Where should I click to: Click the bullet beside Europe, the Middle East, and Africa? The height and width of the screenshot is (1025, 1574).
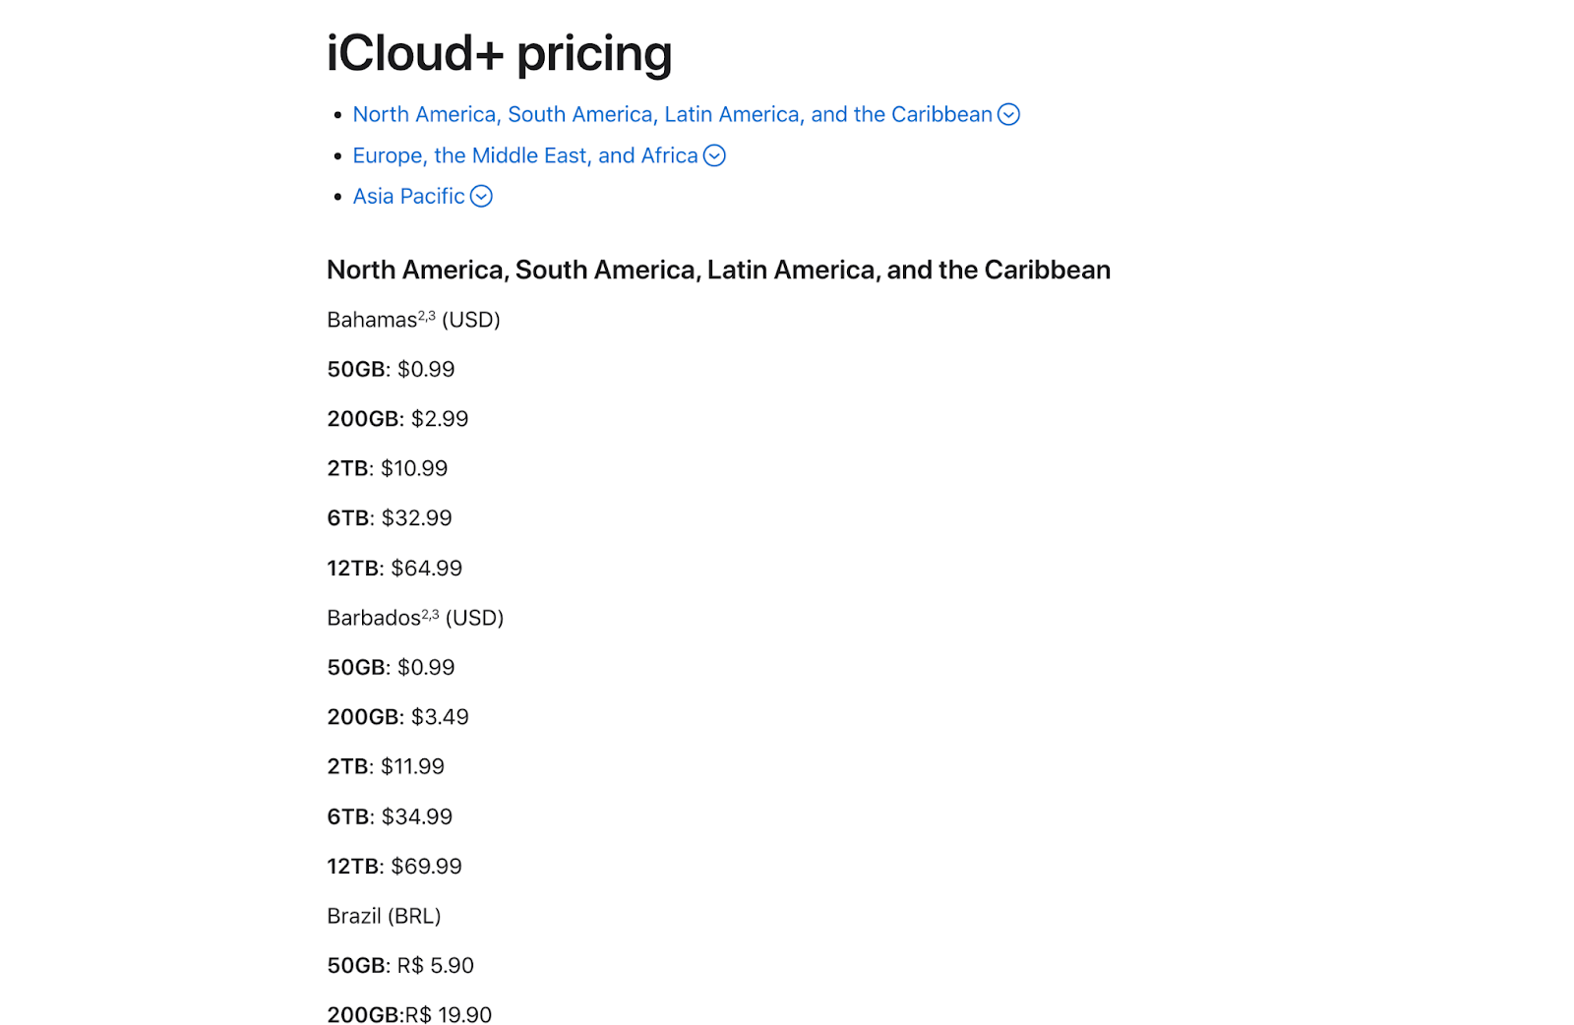pyautogui.click(x=337, y=154)
